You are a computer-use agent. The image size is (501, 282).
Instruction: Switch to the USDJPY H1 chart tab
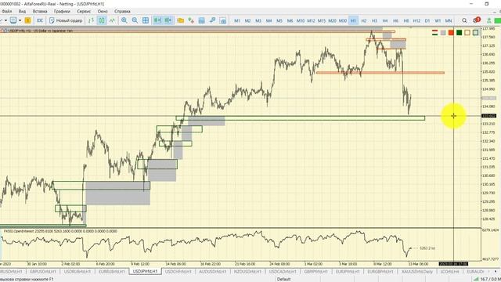click(146, 272)
